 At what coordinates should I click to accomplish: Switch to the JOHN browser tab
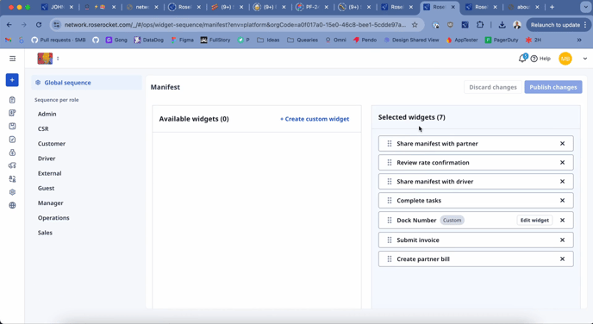(58, 7)
